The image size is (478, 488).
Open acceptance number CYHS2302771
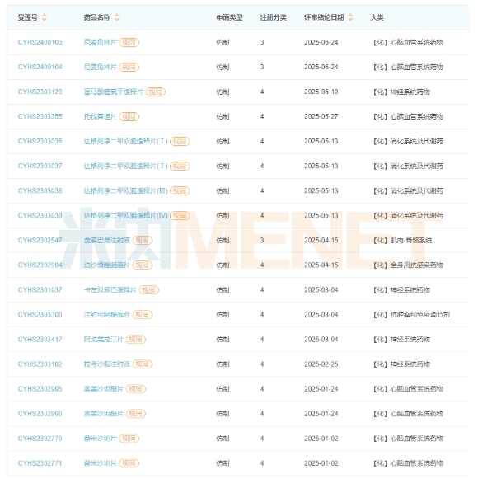point(40,463)
